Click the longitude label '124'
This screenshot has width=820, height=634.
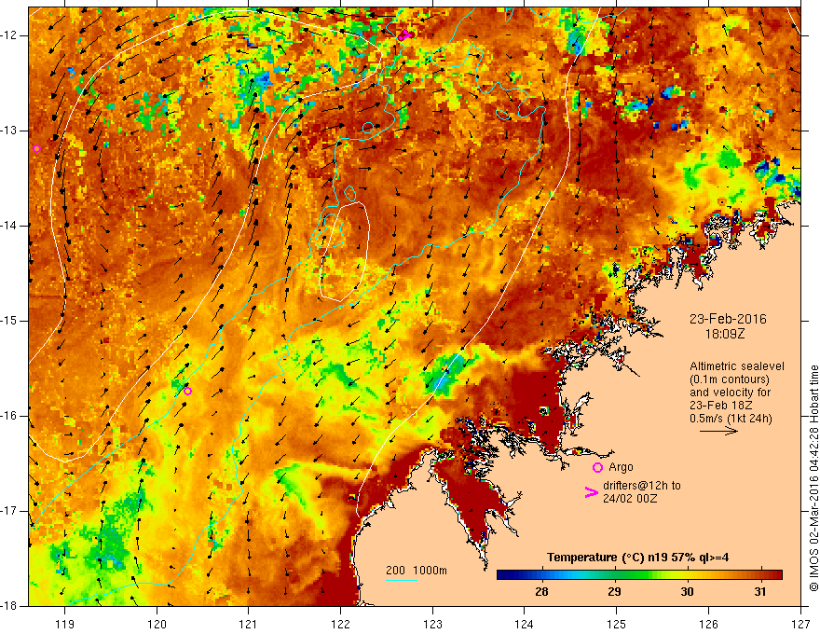[525, 624]
